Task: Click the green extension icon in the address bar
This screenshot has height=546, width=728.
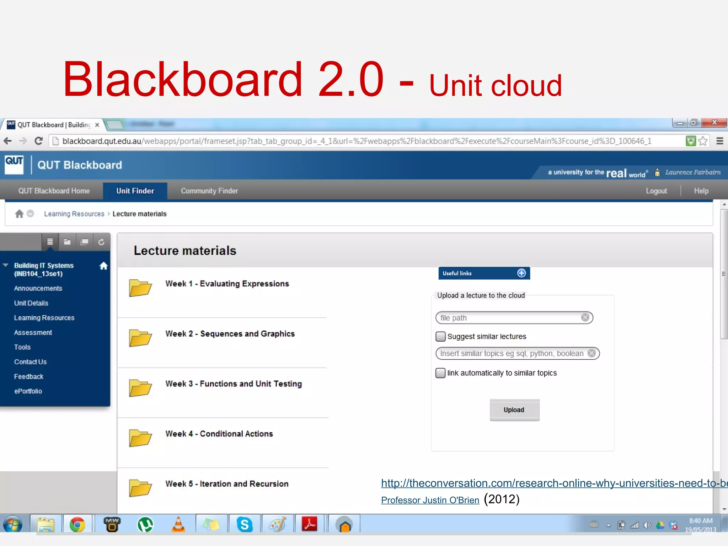Action: tap(691, 141)
